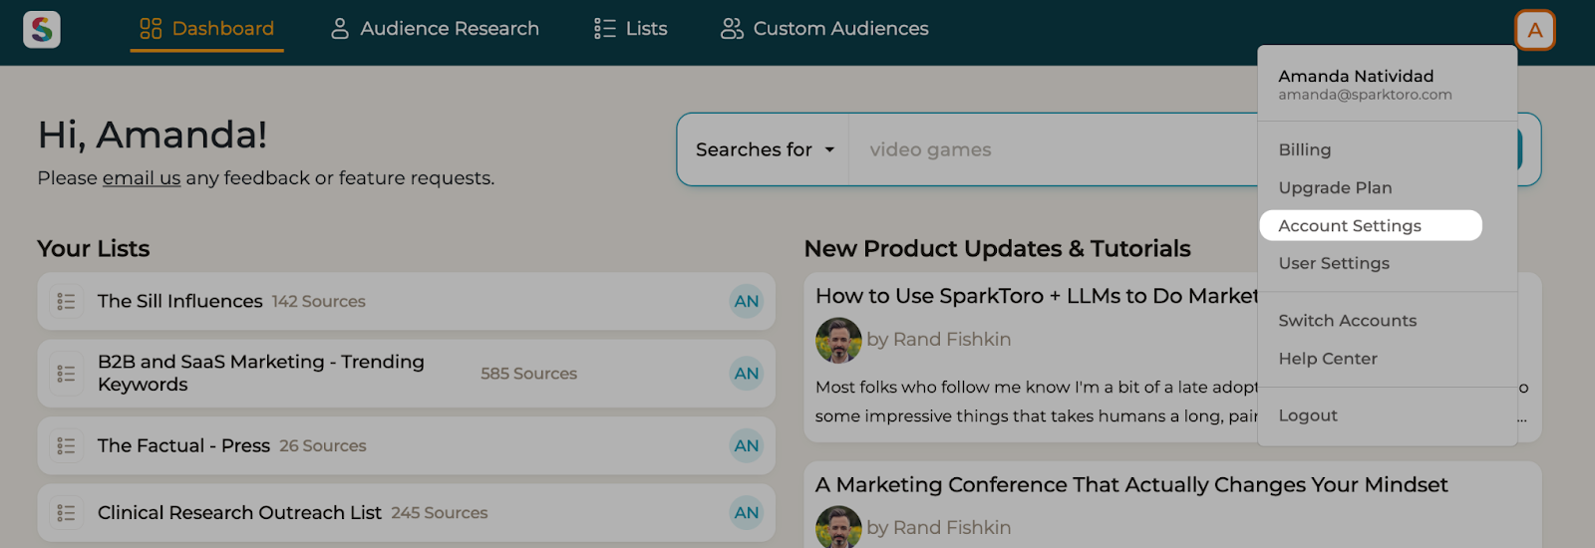Click list icon beside B2B and SaaS Marketing
This screenshot has width=1595, height=548.
66,374
